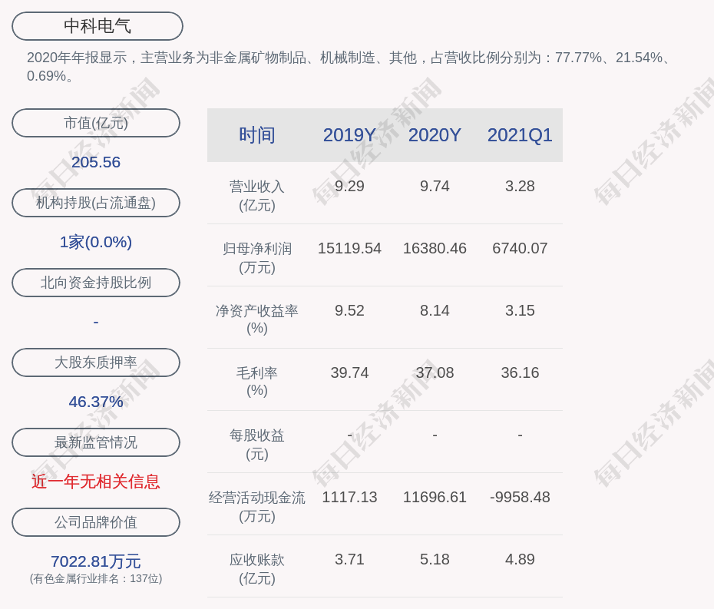Click the 毛利率 value 36.16
This screenshot has height=609, width=714.
click(x=520, y=372)
